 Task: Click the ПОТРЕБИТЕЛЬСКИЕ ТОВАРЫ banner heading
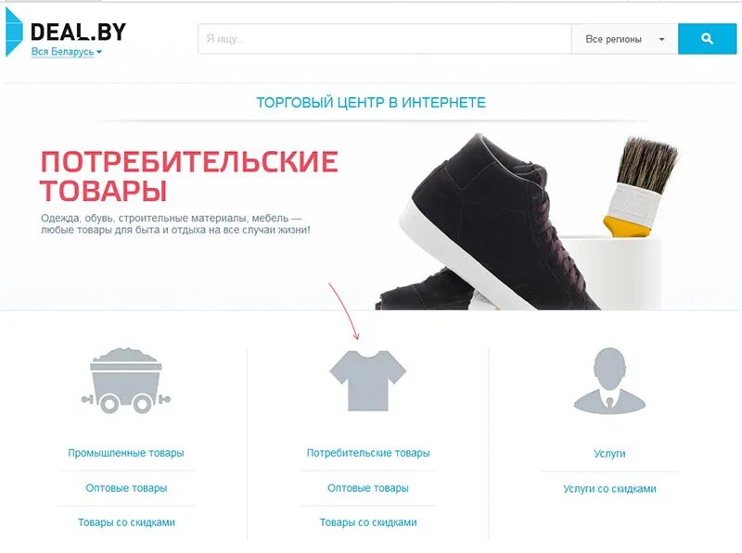point(189,176)
